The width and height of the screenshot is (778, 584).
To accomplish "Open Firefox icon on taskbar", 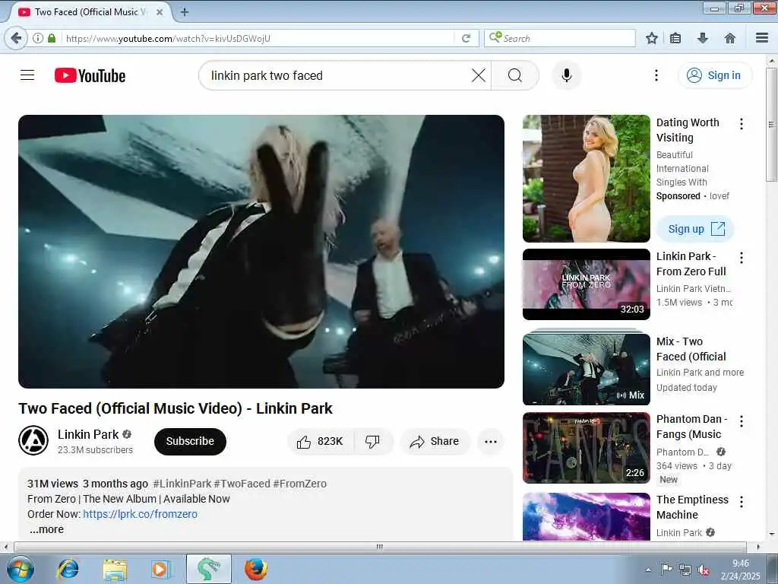I will [256, 569].
